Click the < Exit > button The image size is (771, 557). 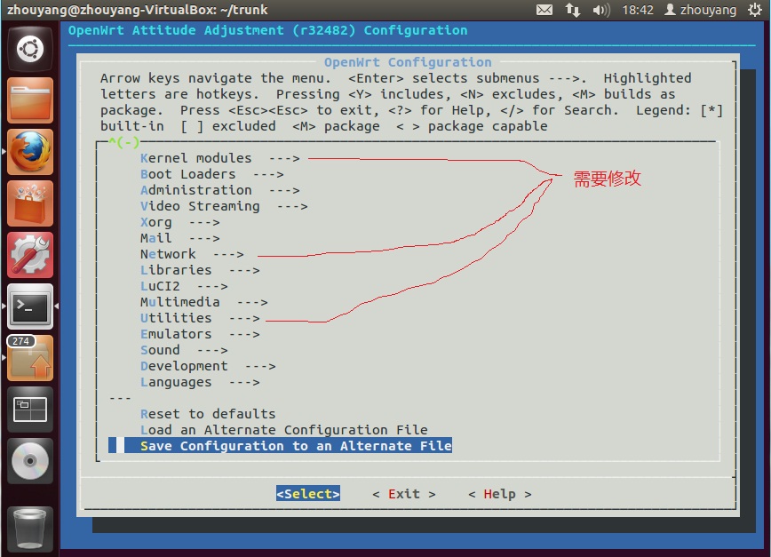coord(403,494)
